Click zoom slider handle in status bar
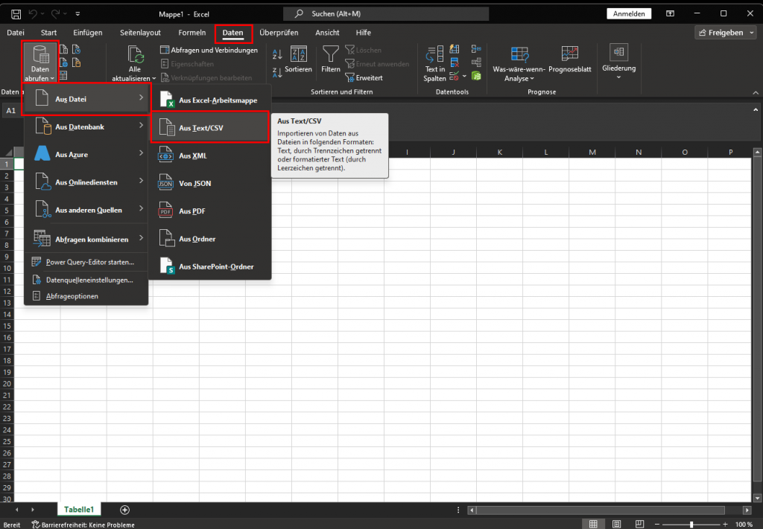The width and height of the screenshot is (763, 529). [x=691, y=524]
